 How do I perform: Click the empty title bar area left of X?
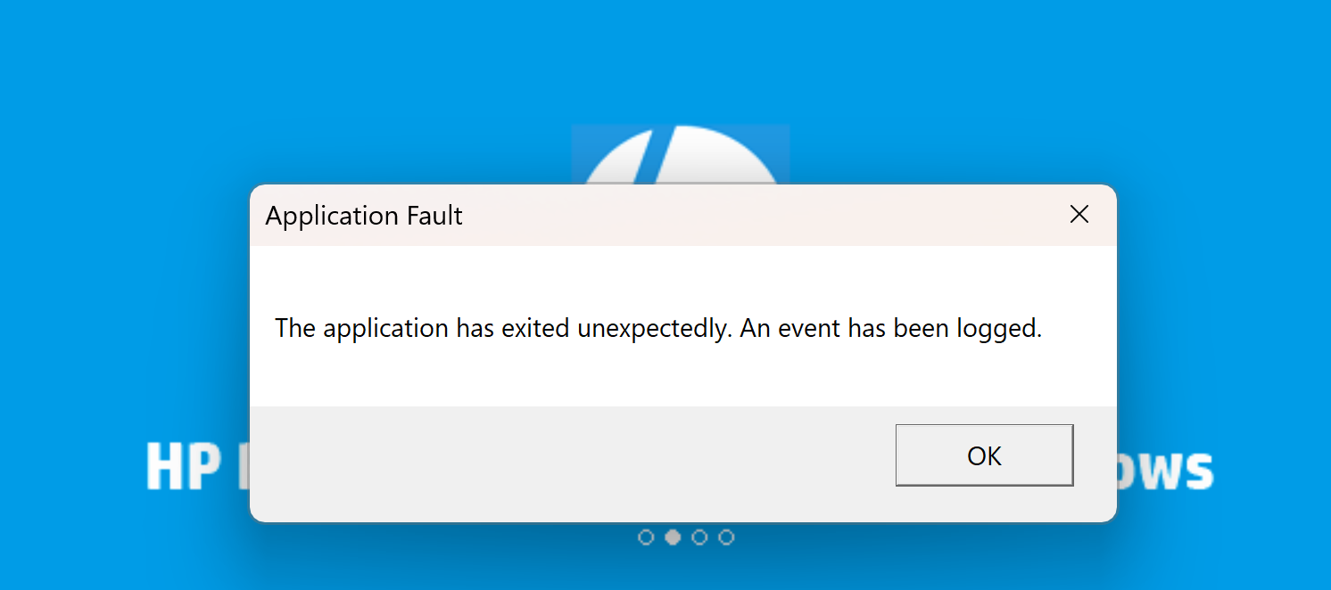click(758, 216)
